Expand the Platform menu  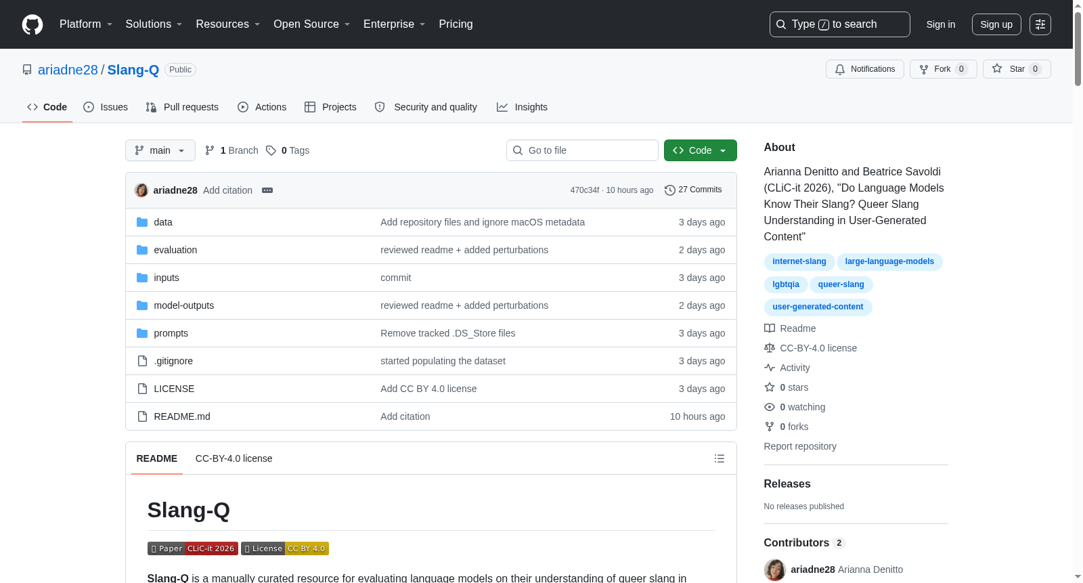[x=86, y=24]
